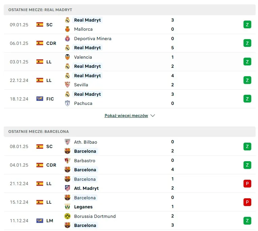Click the Pachuca club crest icon
This screenshot has height=231, width=258.
67,104
